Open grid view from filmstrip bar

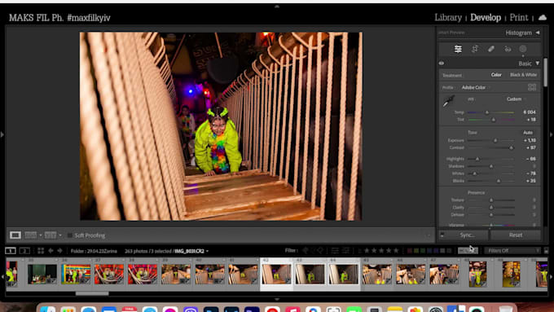click(41, 251)
